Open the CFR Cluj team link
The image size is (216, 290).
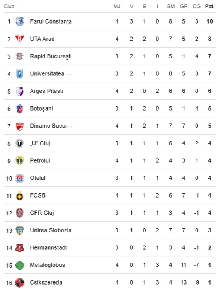tap(42, 213)
